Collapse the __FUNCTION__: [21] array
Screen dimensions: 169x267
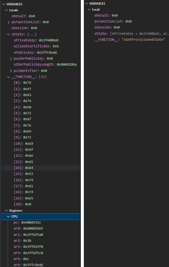[8, 77]
